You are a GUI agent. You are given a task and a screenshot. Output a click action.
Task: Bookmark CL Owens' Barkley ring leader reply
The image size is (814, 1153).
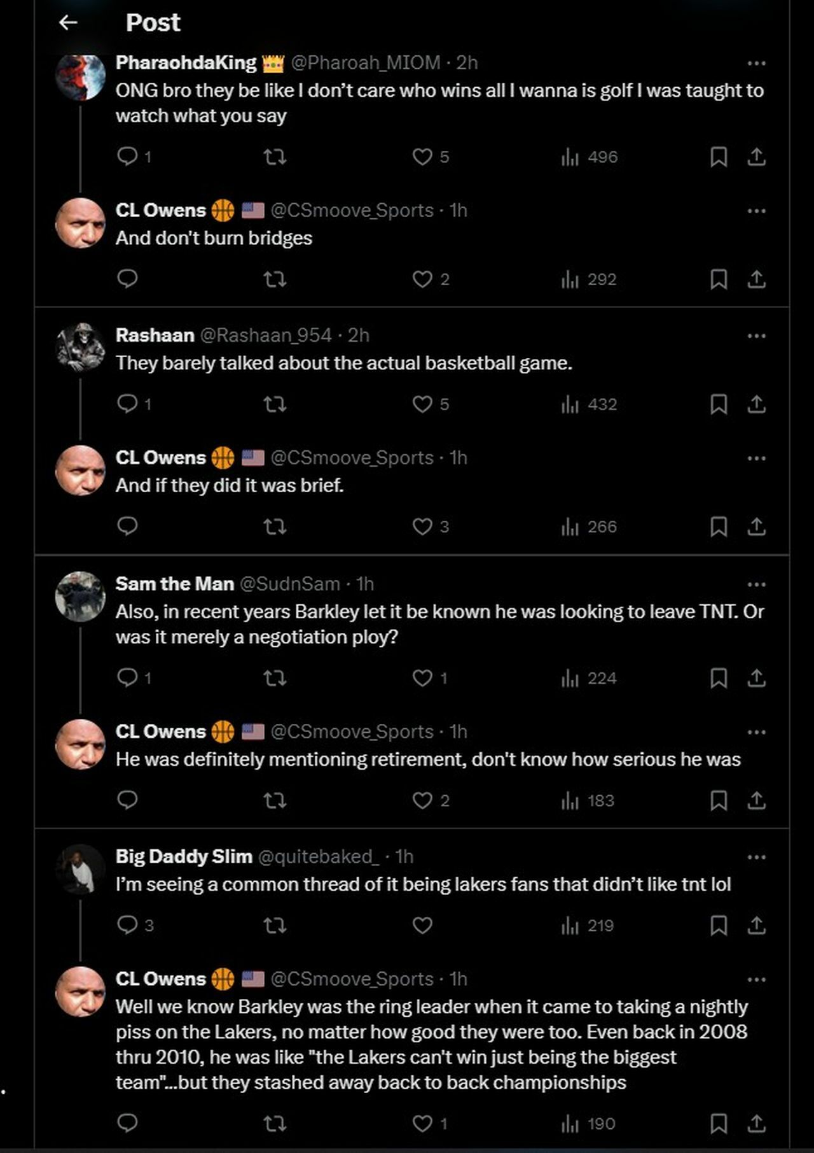(x=719, y=1123)
